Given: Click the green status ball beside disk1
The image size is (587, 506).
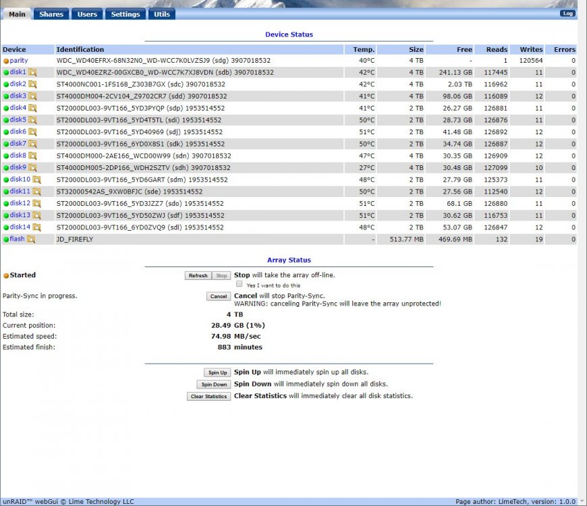Looking at the screenshot, I should point(6,73).
